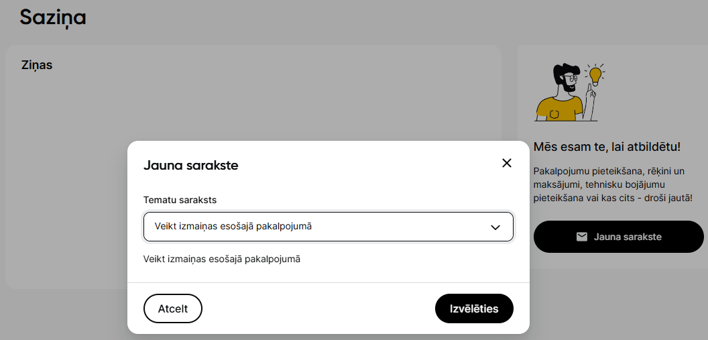Click the man's yellow shirt in illustration
Screen dimensions: 708x340
point(559,109)
